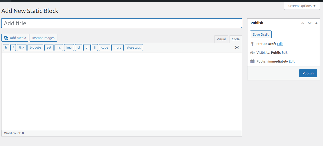Switch to the Visual editor tab
Image resolution: width=323 pixels, height=146 pixels.
[221, 39]
